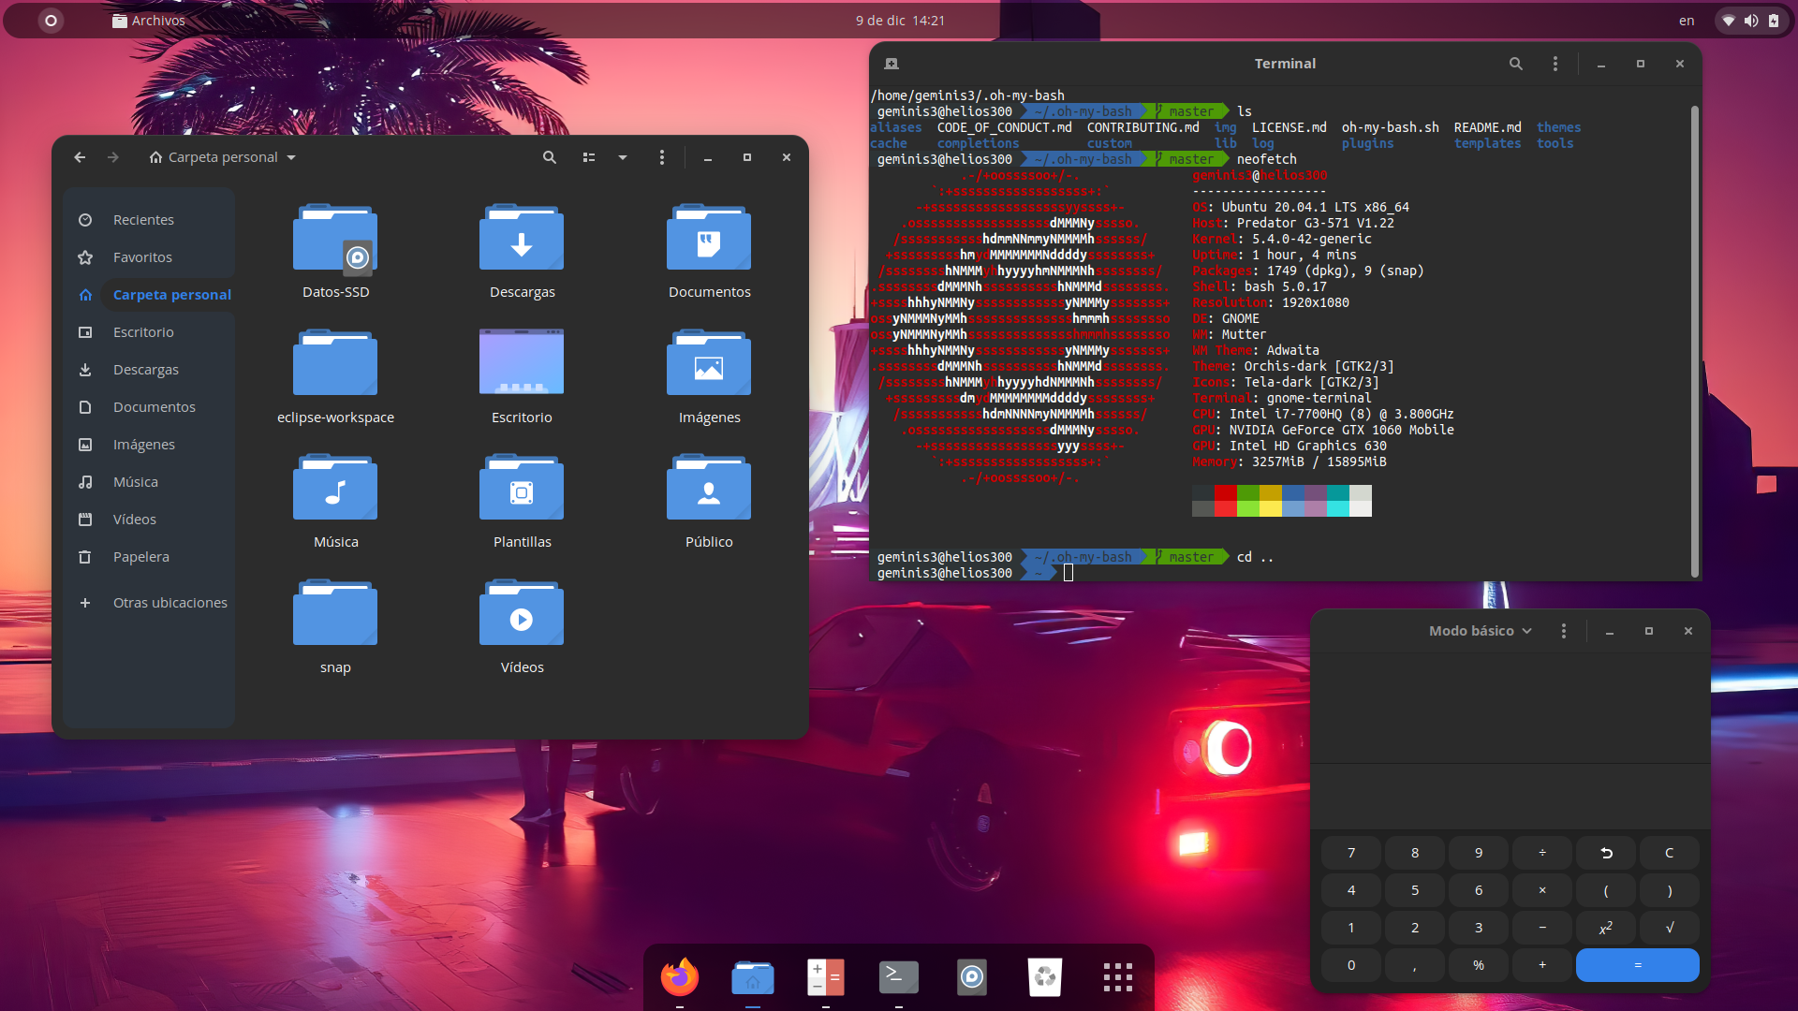
Task: Select Papelera in the sidebar
Action: tap(141, 557)
